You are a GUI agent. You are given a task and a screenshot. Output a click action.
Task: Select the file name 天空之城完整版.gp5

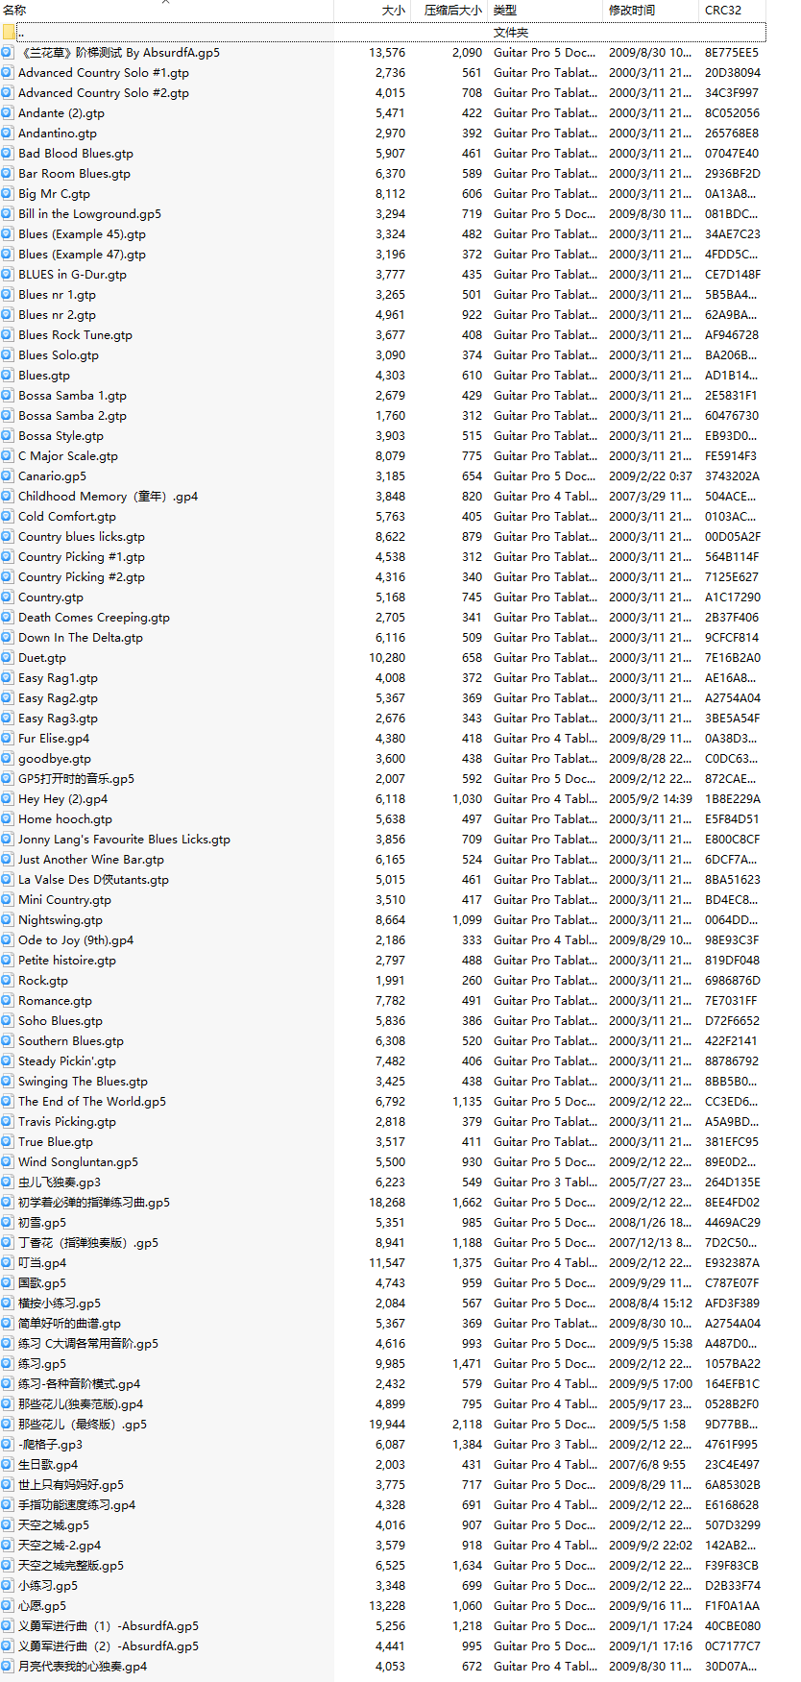pos(71,1566)
